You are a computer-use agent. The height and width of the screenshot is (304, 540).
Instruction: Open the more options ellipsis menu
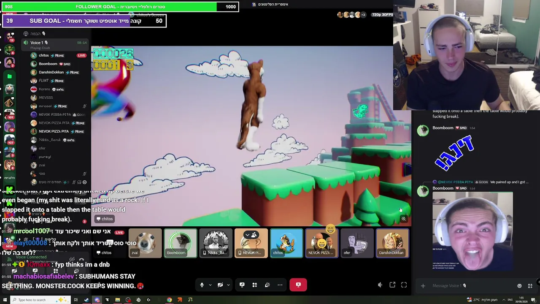(x=280, y=285)
